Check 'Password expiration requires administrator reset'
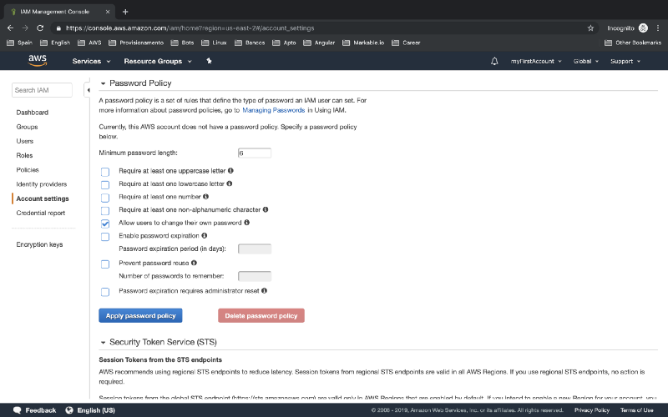The height and width of the screenshot is (417, 668). 105,292
